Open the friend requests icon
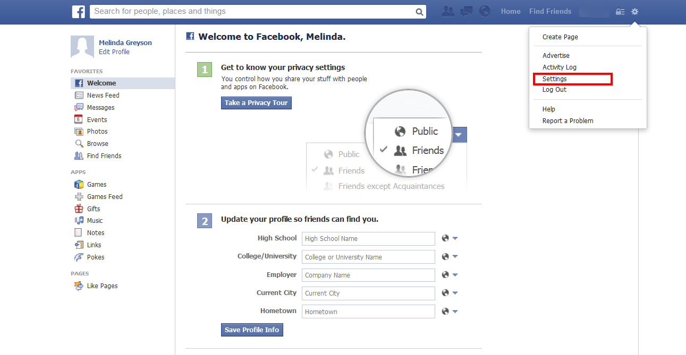The width and height of the screenshot is (686, 355). pos(448,11)
